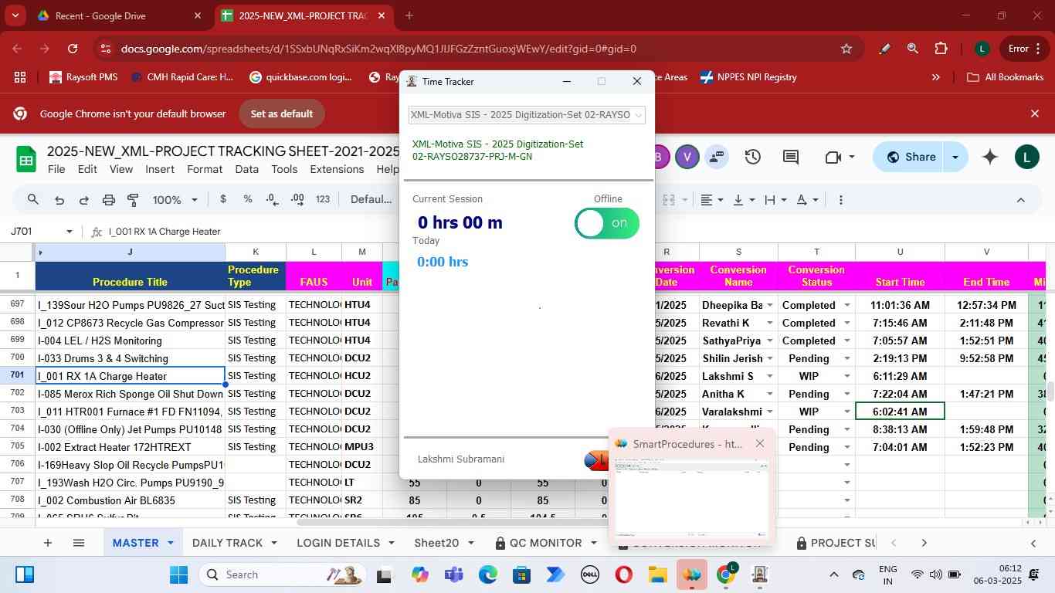Open Conversion Name dropdown for Anitha K
The width and height of the screenshot is (1055, 593).
(770, 394)
